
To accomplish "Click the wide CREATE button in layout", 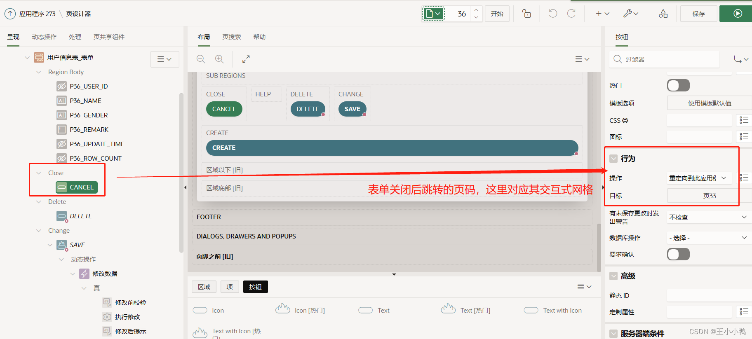I will [392, 148].
